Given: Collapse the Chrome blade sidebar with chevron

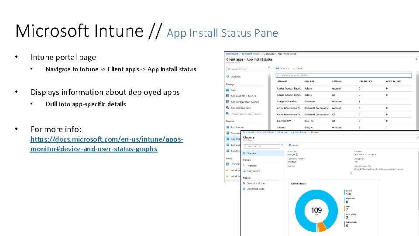Looking at the screenshot, I should pos(282,145).
